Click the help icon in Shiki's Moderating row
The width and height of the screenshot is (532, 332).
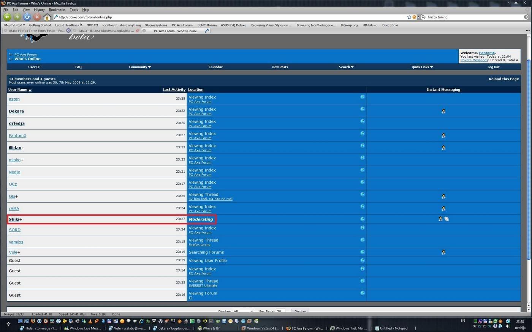click(363, 219)
